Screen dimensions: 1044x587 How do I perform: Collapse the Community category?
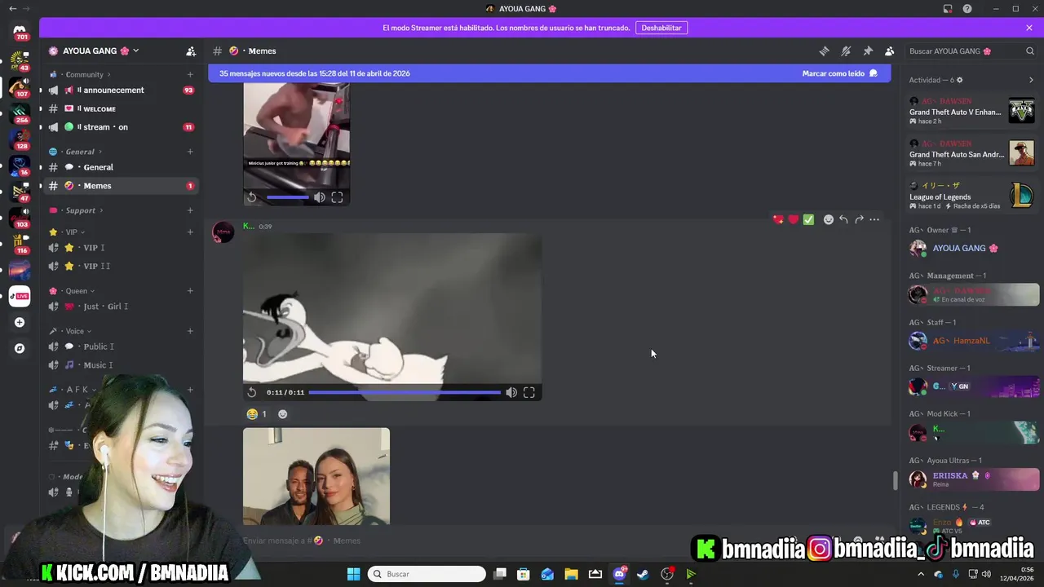coord(85,74)
